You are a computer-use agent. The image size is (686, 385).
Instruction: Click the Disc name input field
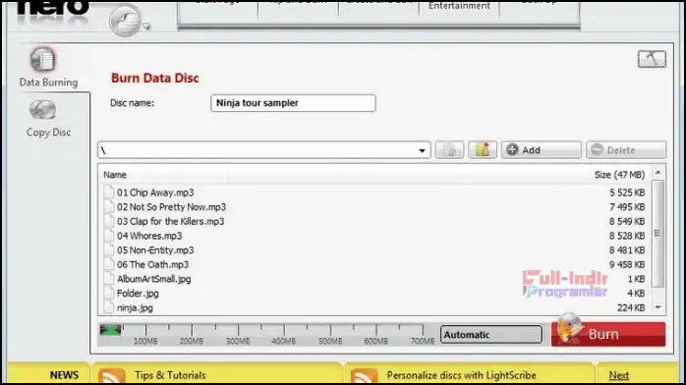tap(293, 103)
